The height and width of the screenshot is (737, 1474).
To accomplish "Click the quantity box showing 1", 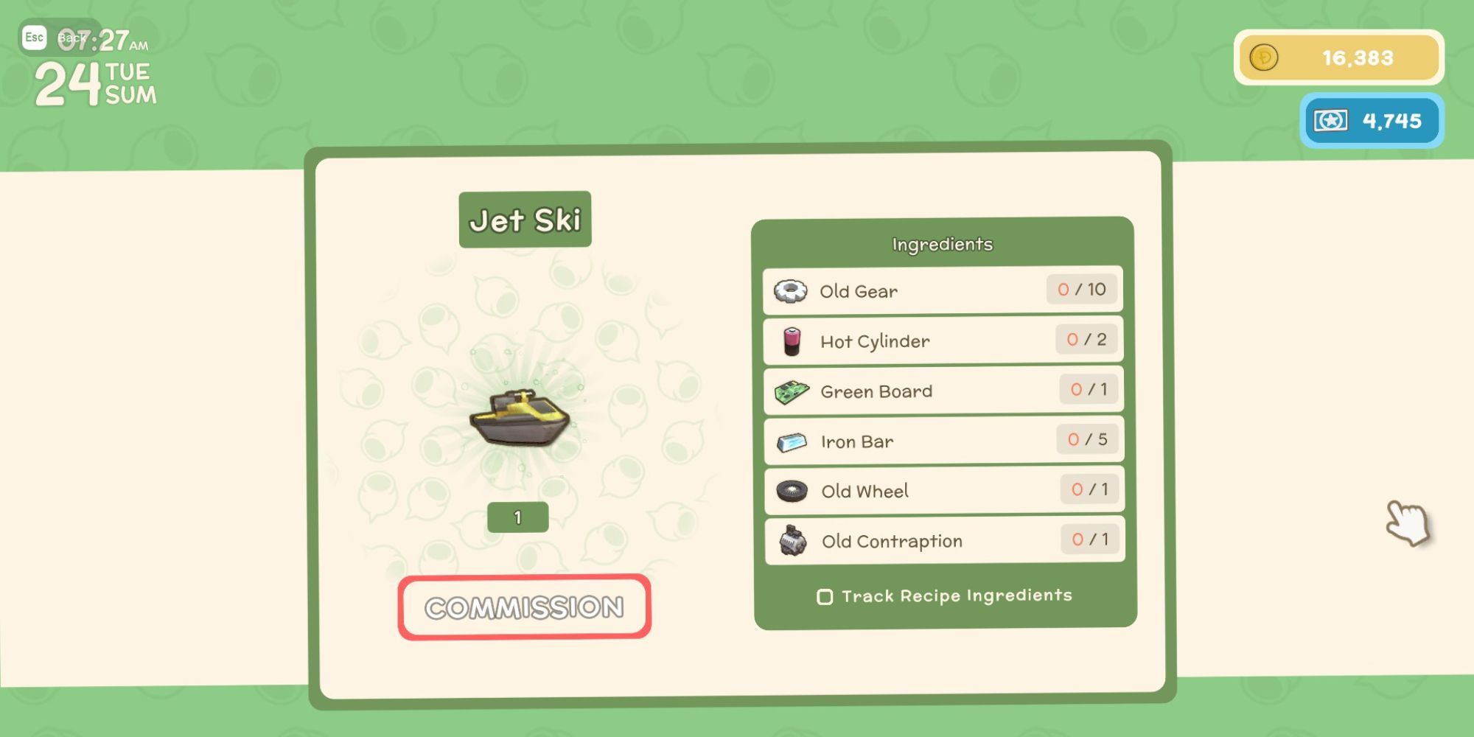I will coord(517,517).
